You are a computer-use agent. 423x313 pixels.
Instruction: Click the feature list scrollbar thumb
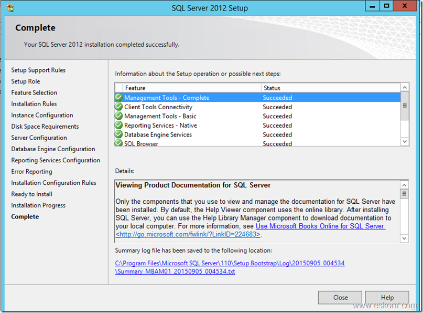[405, 106]
